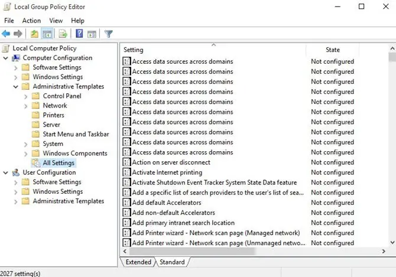The height and width of the screenshot is (277, 396).
Task: Select Add Printer wizard (Managed network) setting
Action: 216,233
